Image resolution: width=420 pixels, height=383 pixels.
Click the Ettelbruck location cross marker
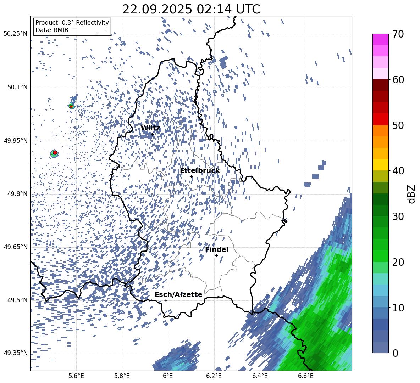191,176
